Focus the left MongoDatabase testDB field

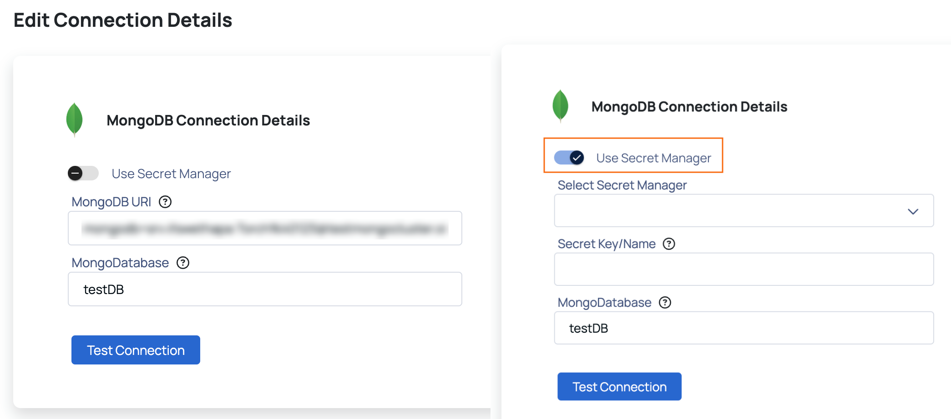tap(265, 289)
